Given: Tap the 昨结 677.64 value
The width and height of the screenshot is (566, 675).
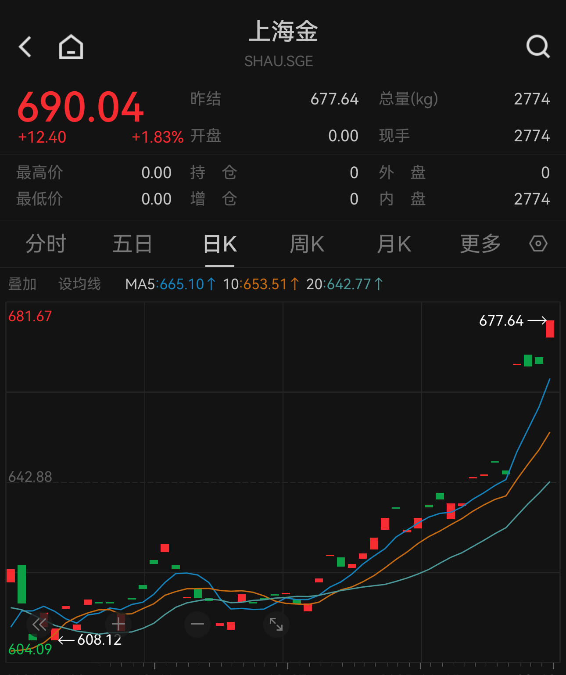Looking at the screenshot, I should (334, 99).
